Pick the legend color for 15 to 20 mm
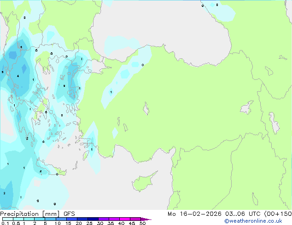 pyautogui.click(x=71, y=219)
